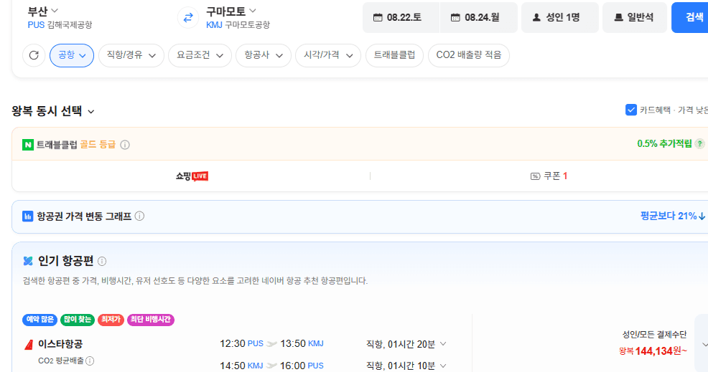This screenshot has height=372, width=708.
Task: Click the 최단 비행시간 badge
Action: click(x=151, y=320)
